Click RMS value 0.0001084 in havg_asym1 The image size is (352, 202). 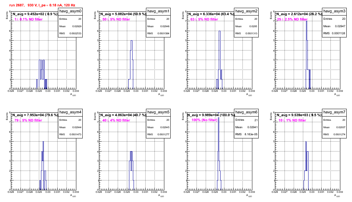(163, 34)
